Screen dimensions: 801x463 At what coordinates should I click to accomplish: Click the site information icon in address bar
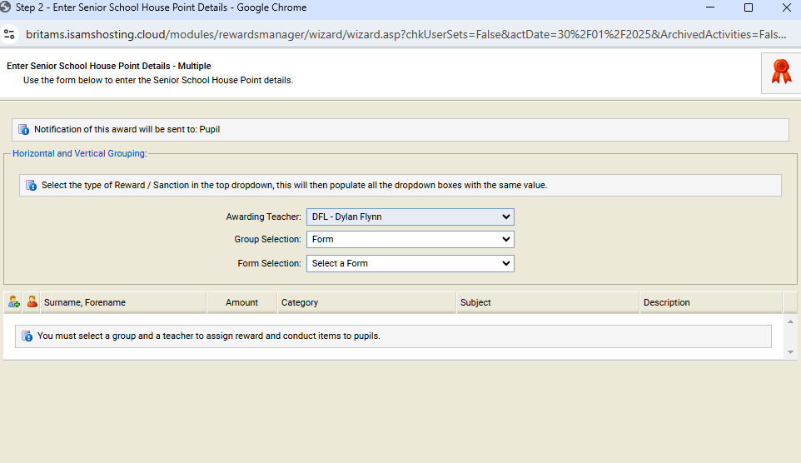10,34
